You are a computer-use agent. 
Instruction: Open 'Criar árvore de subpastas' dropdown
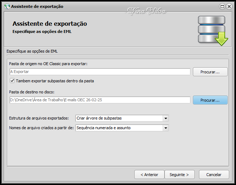click(x=165, y=118)
